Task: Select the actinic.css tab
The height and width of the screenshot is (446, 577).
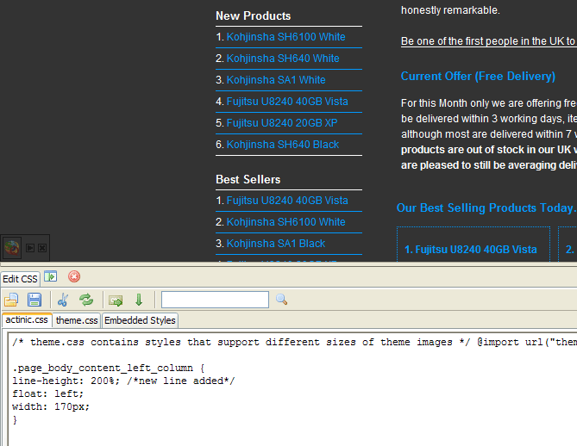Action: [26, 320]
